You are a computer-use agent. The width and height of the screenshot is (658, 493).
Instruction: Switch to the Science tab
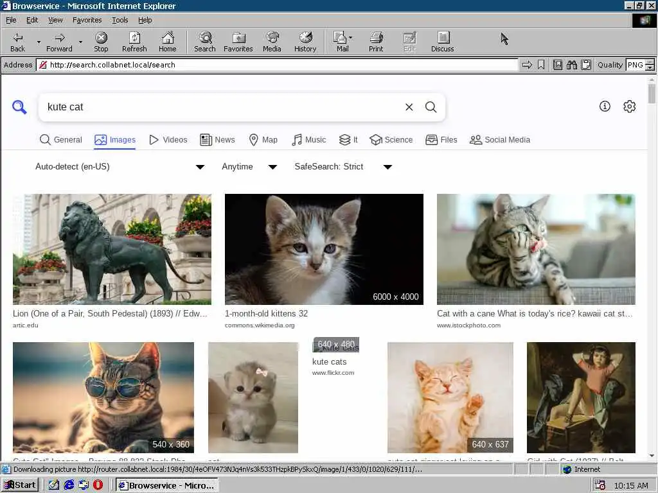[x=391, y=139]
